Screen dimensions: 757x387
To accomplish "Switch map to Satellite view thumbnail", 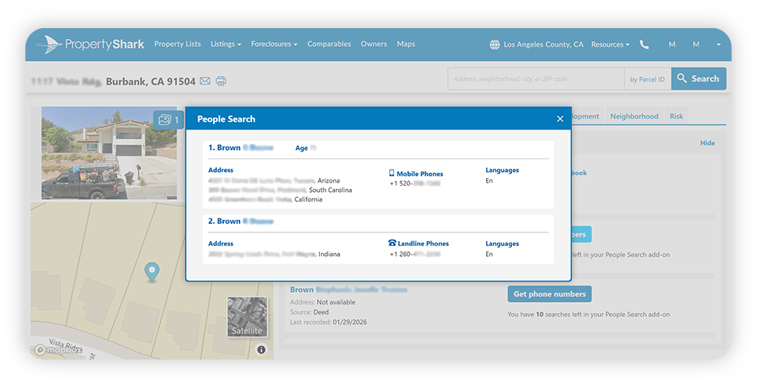I will (x=247, y=317).
